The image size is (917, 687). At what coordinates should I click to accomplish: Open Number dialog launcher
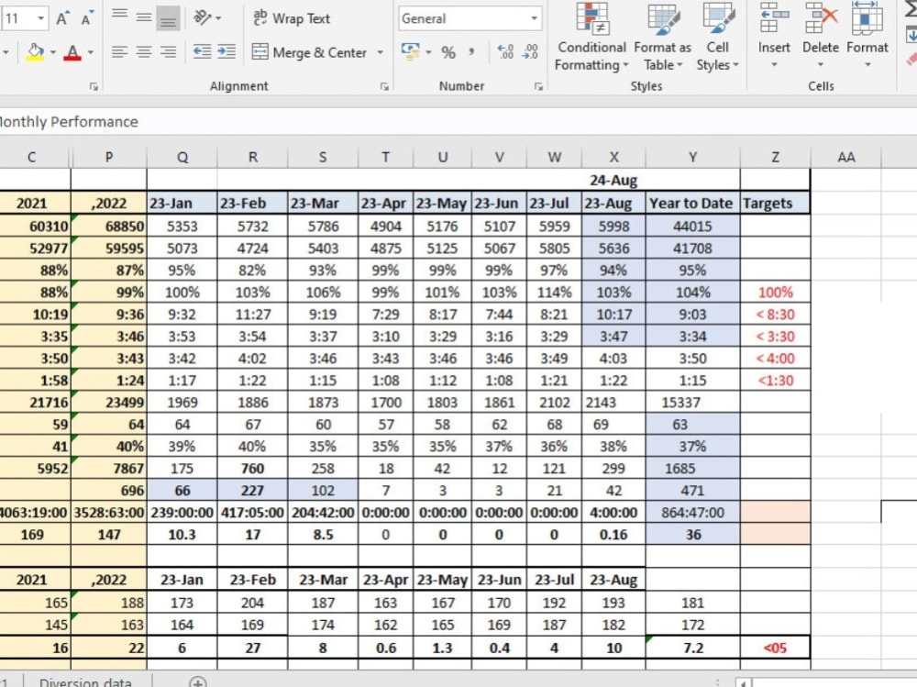pyautogui.click(x=538, y=86)
